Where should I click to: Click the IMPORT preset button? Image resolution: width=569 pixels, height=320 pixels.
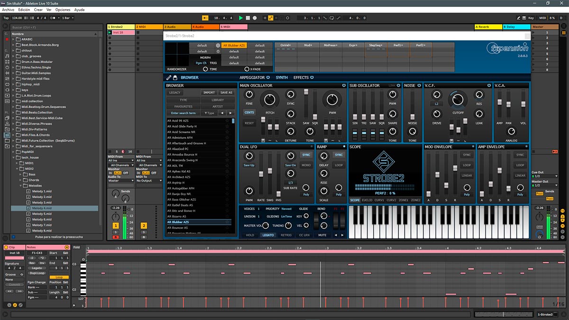tap(209, 92)
